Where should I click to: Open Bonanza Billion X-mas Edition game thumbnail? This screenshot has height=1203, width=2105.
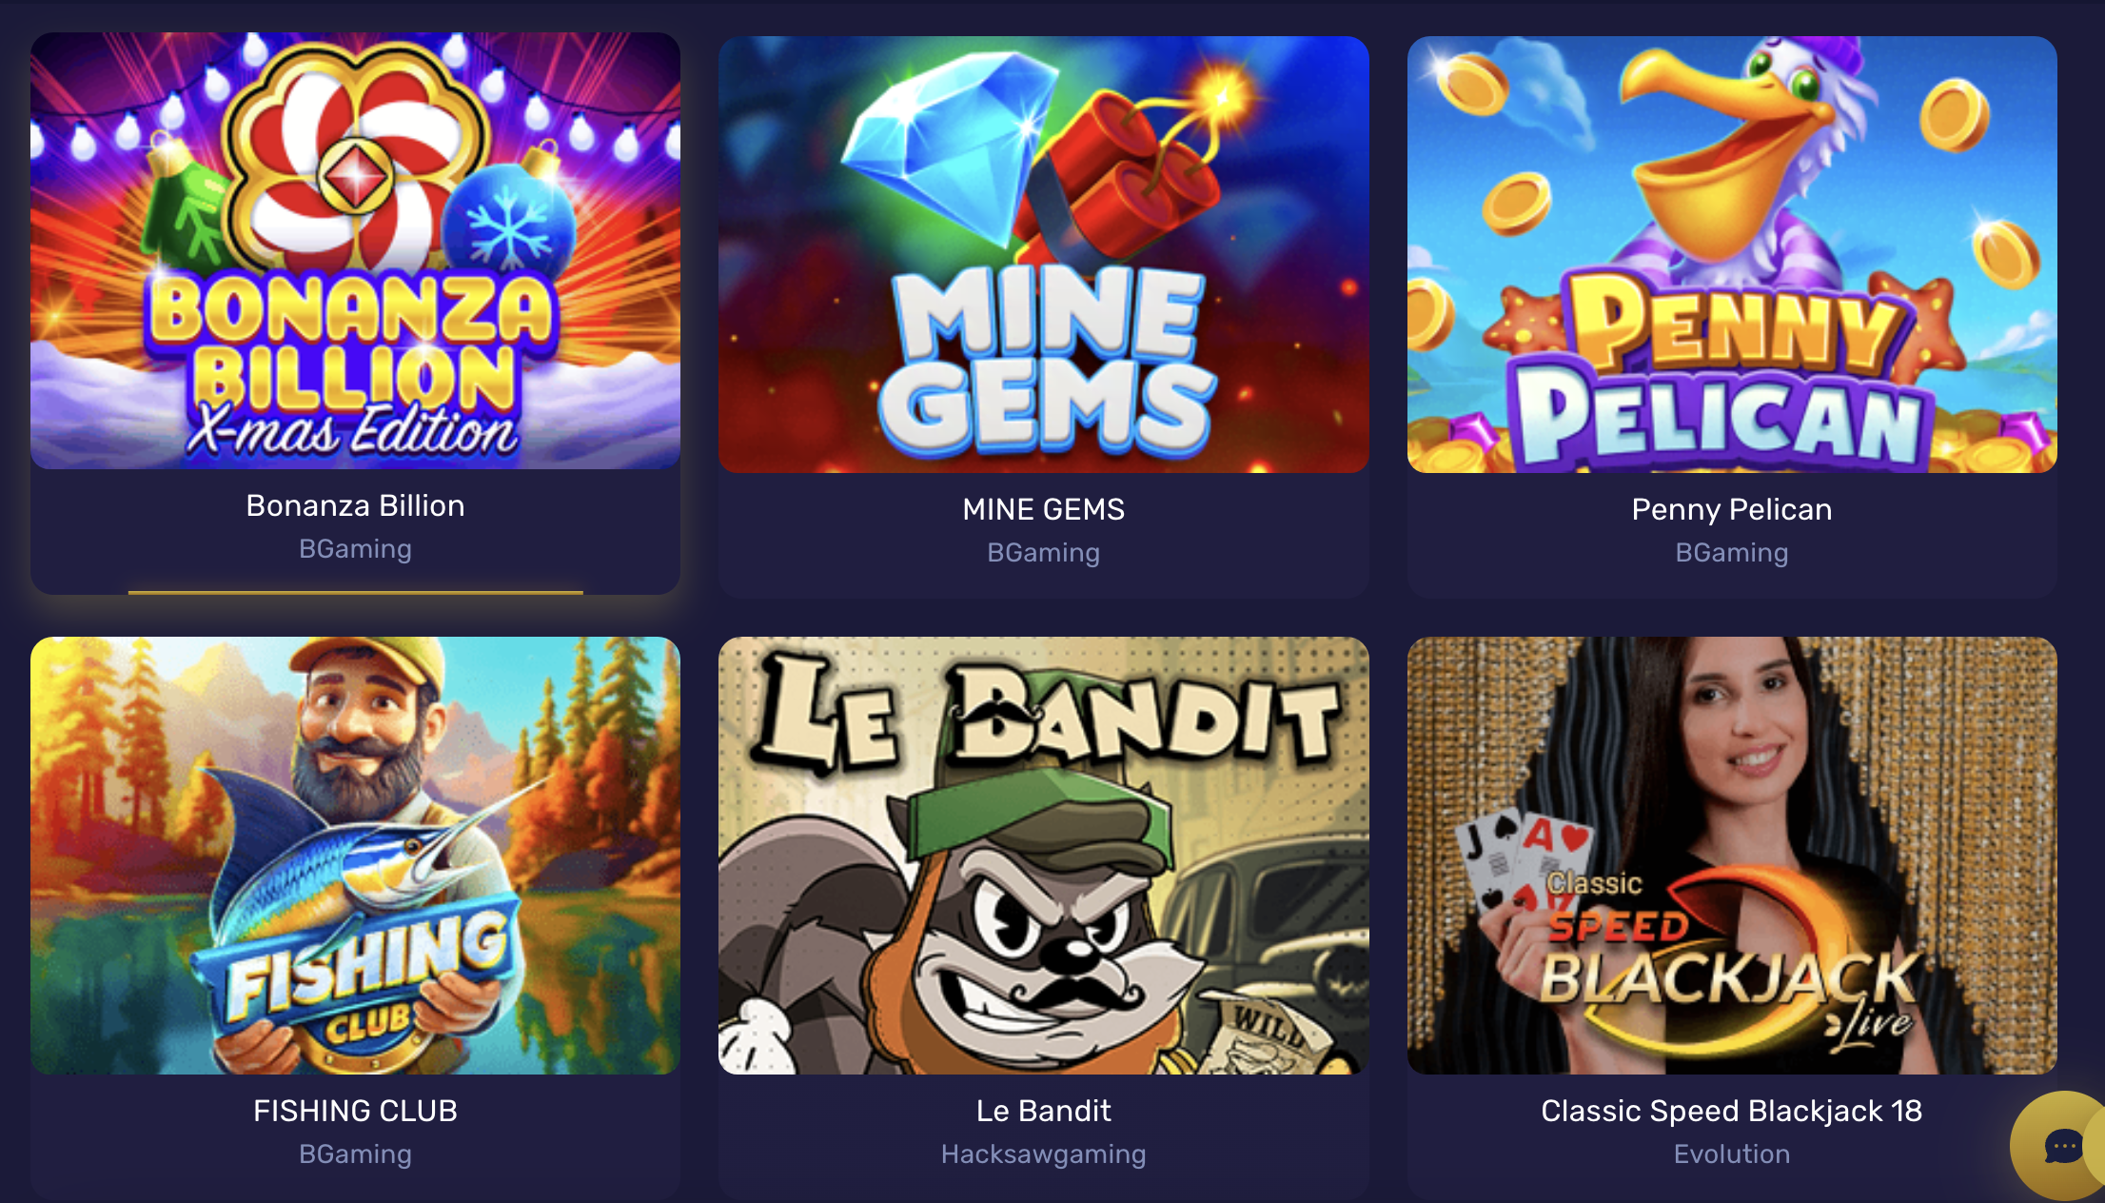coord(355,251)
